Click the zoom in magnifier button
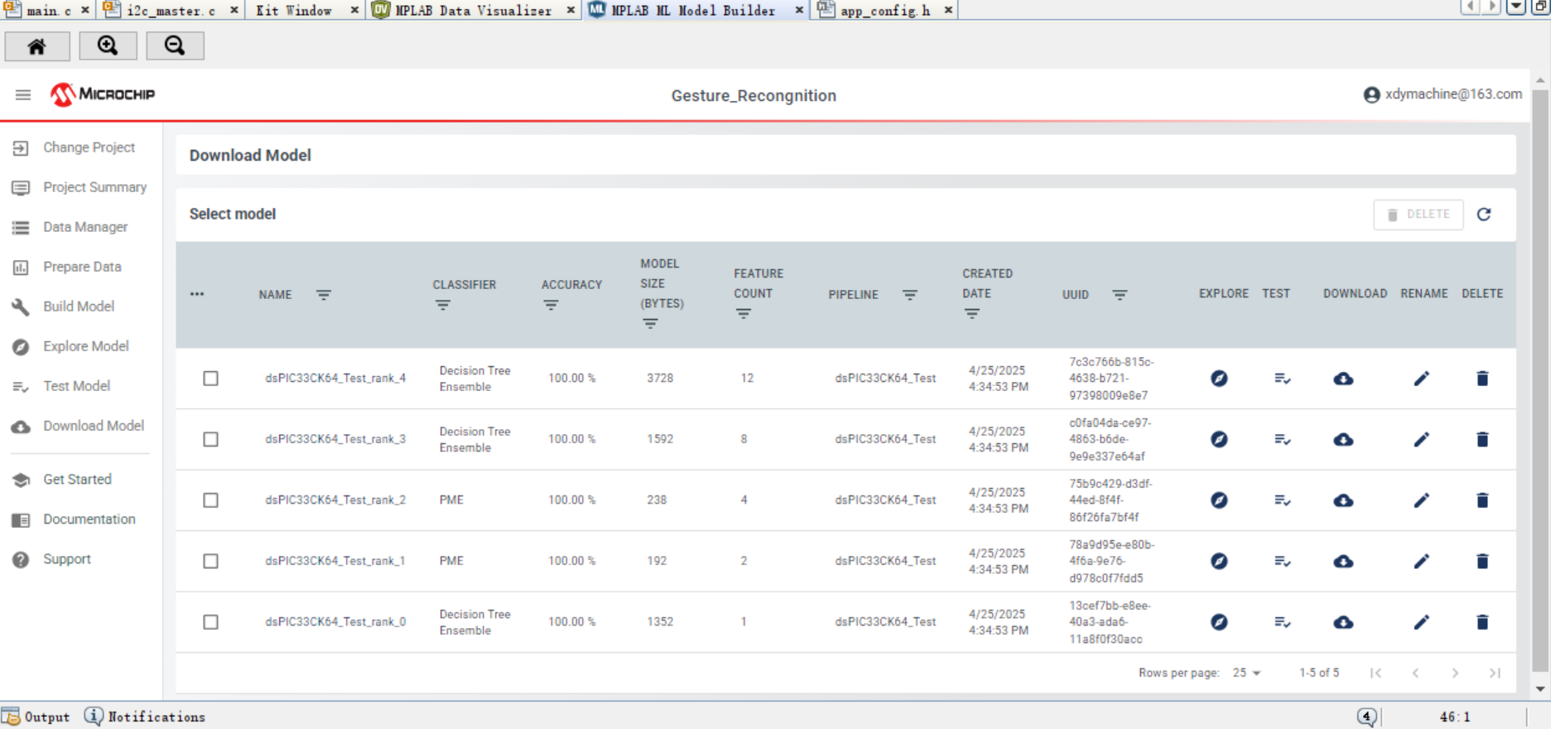Viewport: 1551px width, 729px height. [x=108, y=46]
